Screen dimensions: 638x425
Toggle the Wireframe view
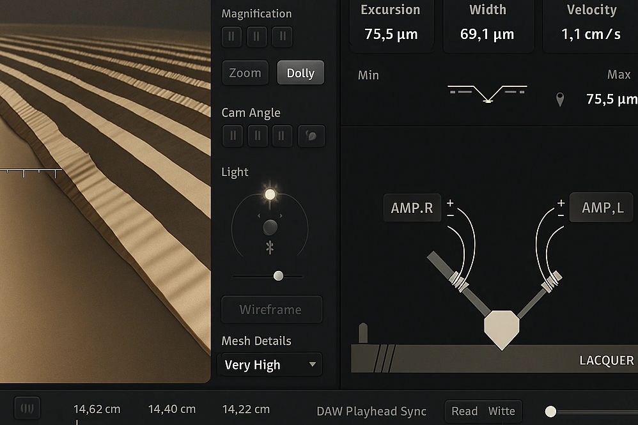point(271,309)
